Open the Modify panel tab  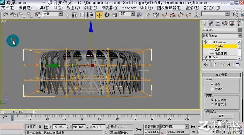(211, 23)
